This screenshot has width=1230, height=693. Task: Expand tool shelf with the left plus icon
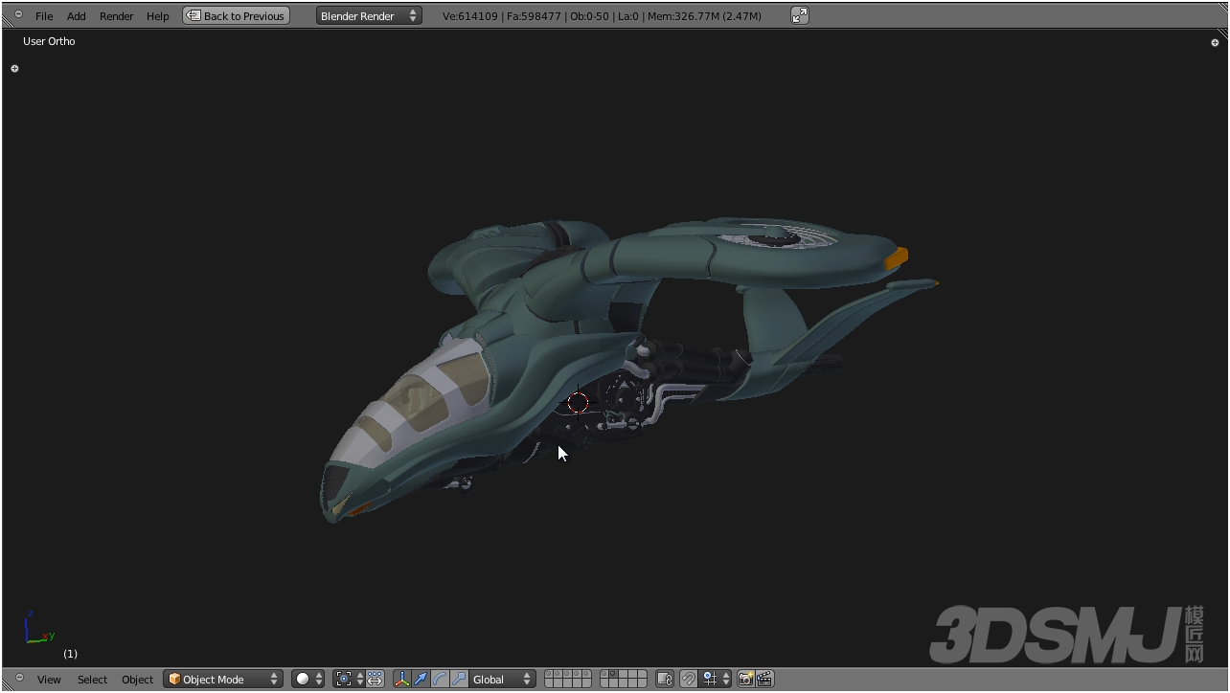14,69
